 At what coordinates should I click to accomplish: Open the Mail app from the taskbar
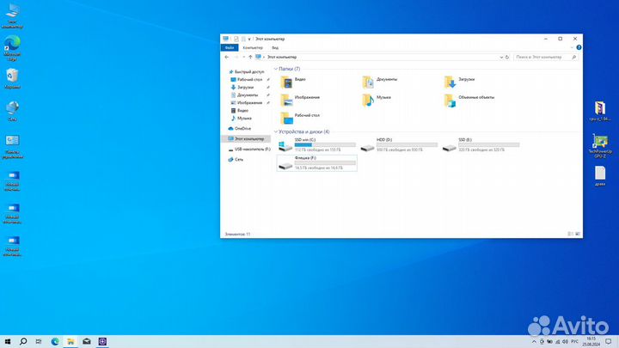pos(87,341)
